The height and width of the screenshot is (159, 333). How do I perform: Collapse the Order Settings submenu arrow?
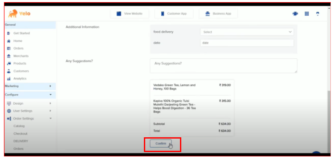coord(50,119)
